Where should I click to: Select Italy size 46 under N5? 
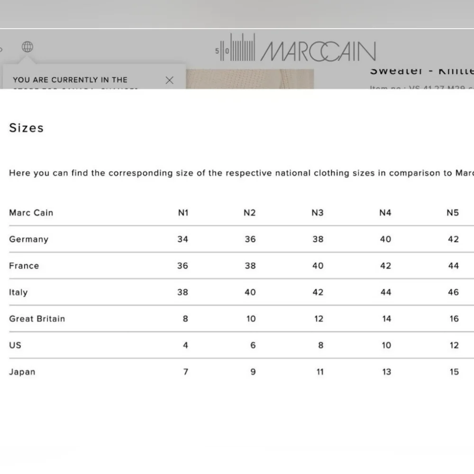454,292
